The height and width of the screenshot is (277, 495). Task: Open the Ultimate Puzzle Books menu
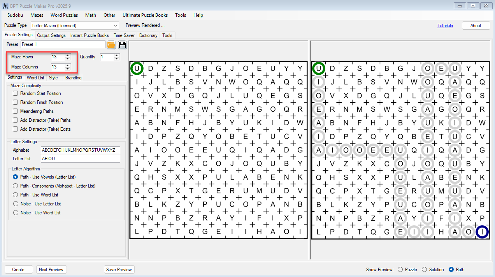click(x=145, y=15)
